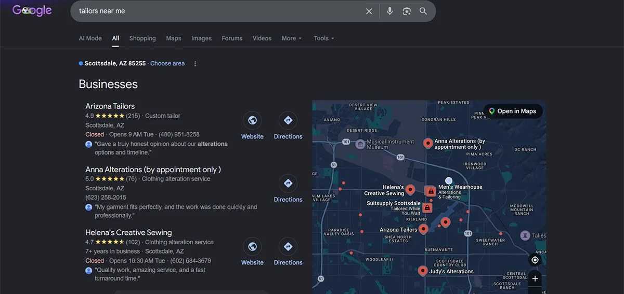Click Directions icon for Anna Alterations

point(288,183)
